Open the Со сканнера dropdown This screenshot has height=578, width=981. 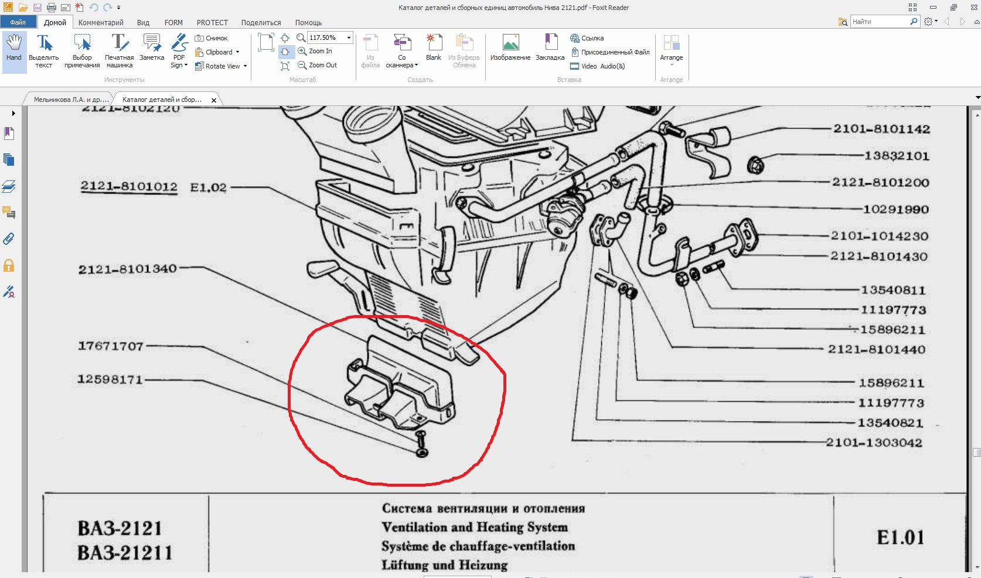click(401, 52)
